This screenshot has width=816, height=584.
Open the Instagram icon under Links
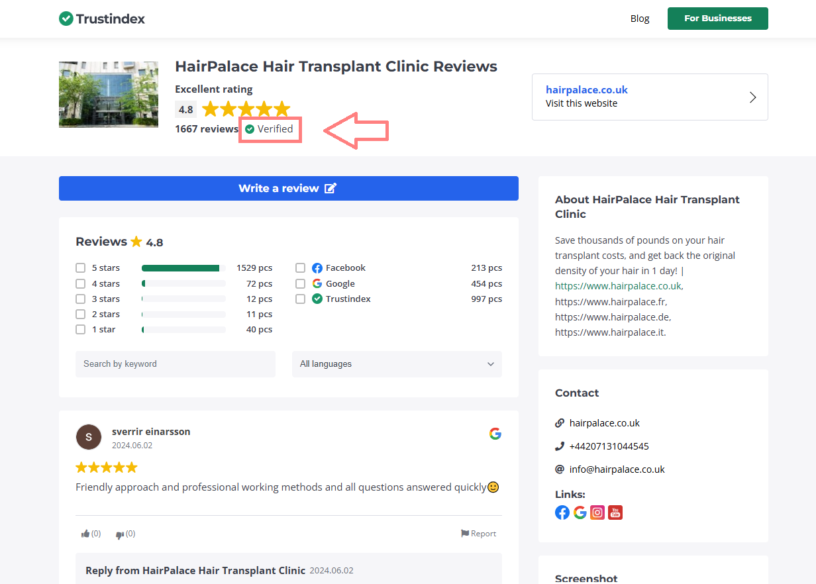tap(597, 512)
